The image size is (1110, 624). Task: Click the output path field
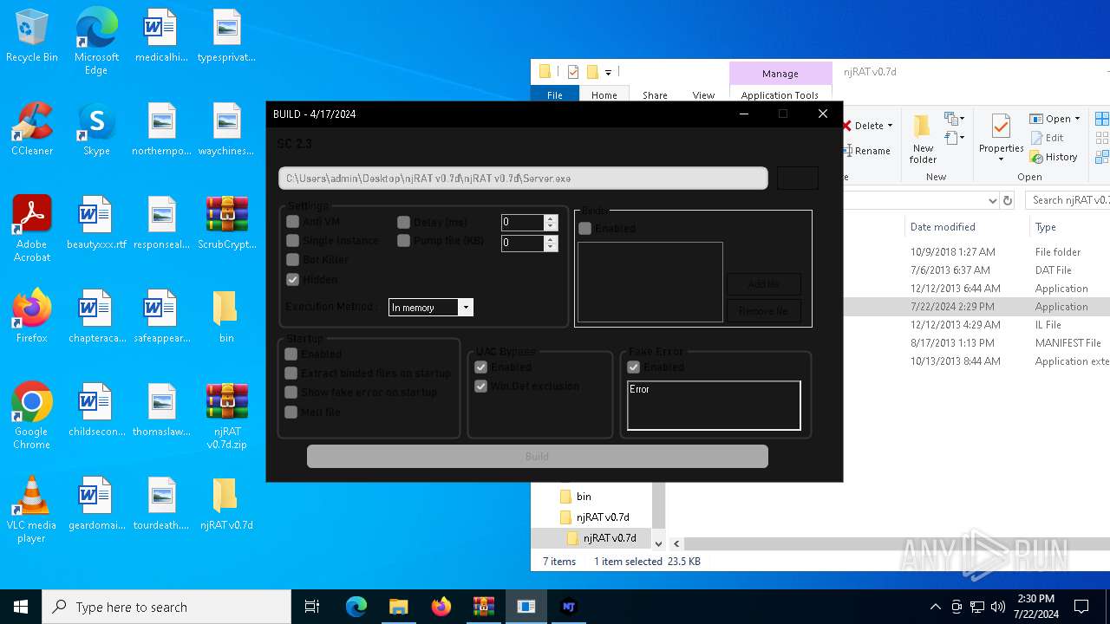(x=523, y=178)
